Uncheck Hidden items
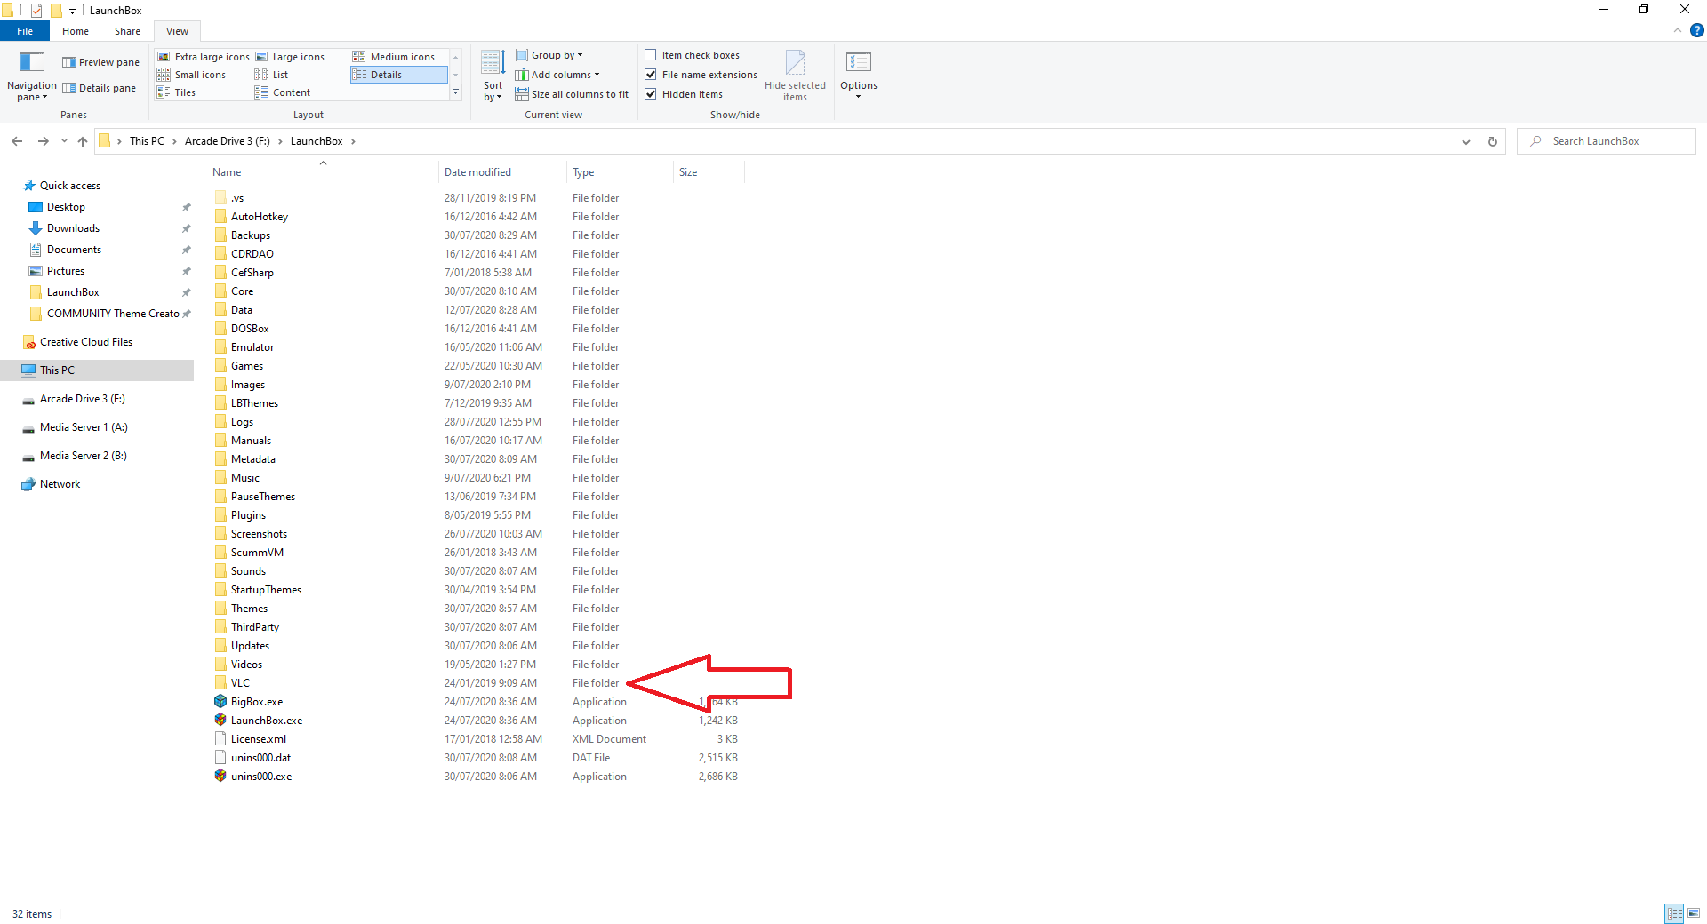The image size is (1707, 924). [651, 94]
